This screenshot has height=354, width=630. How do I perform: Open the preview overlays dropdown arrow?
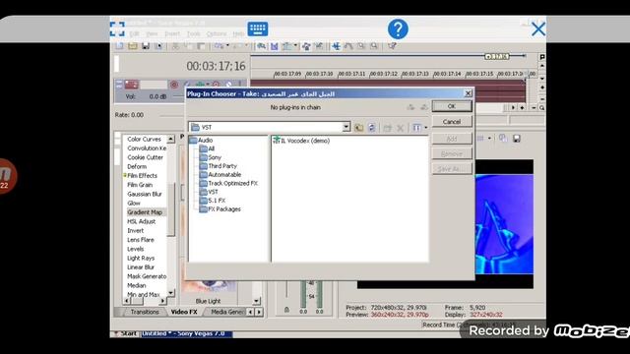pyautogui.click(x=489, y=139)
